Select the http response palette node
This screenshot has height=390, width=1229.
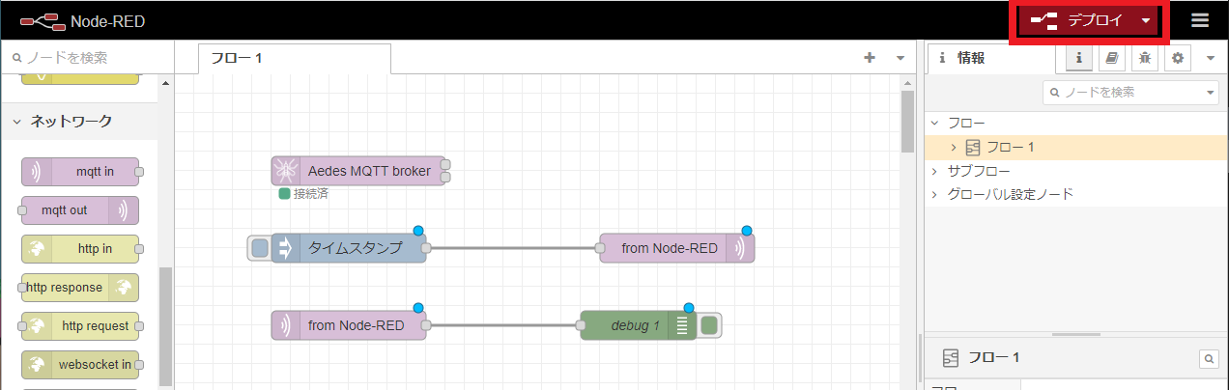[x=80, y=288]
